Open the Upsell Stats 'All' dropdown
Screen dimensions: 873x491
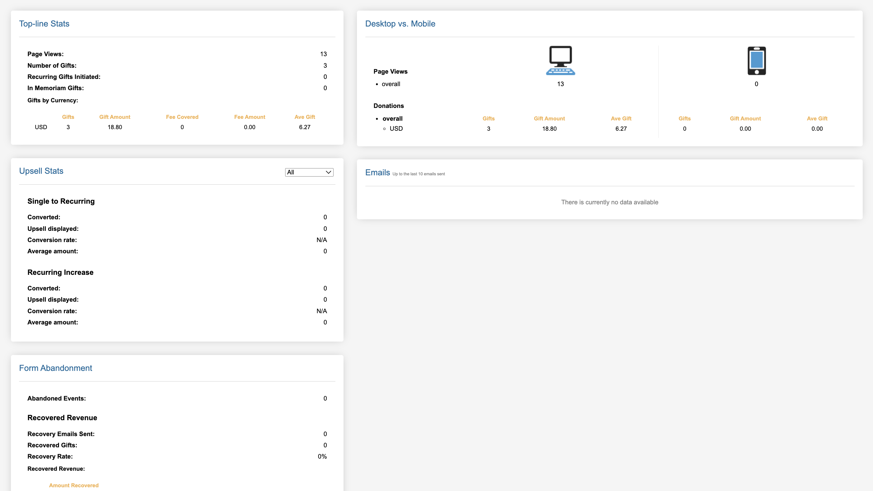[309, 172]
